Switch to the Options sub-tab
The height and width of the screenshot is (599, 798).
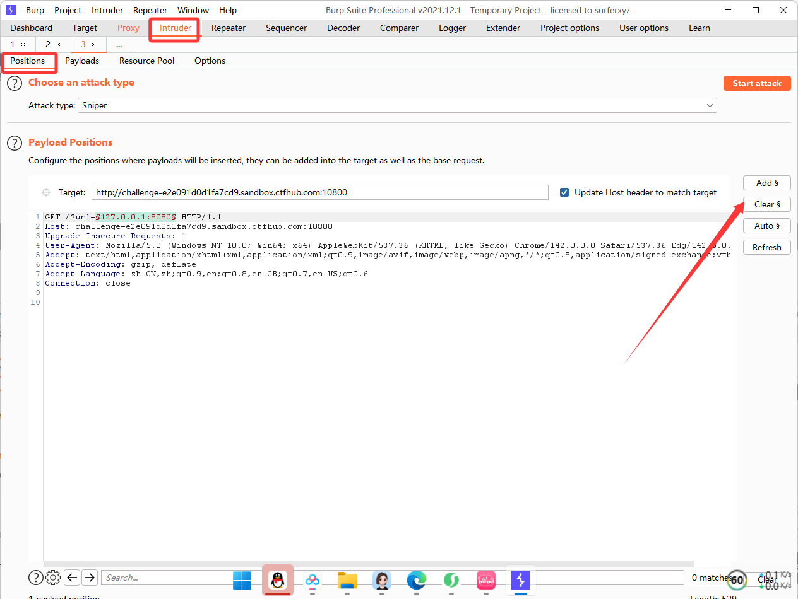tap(210, 61)
